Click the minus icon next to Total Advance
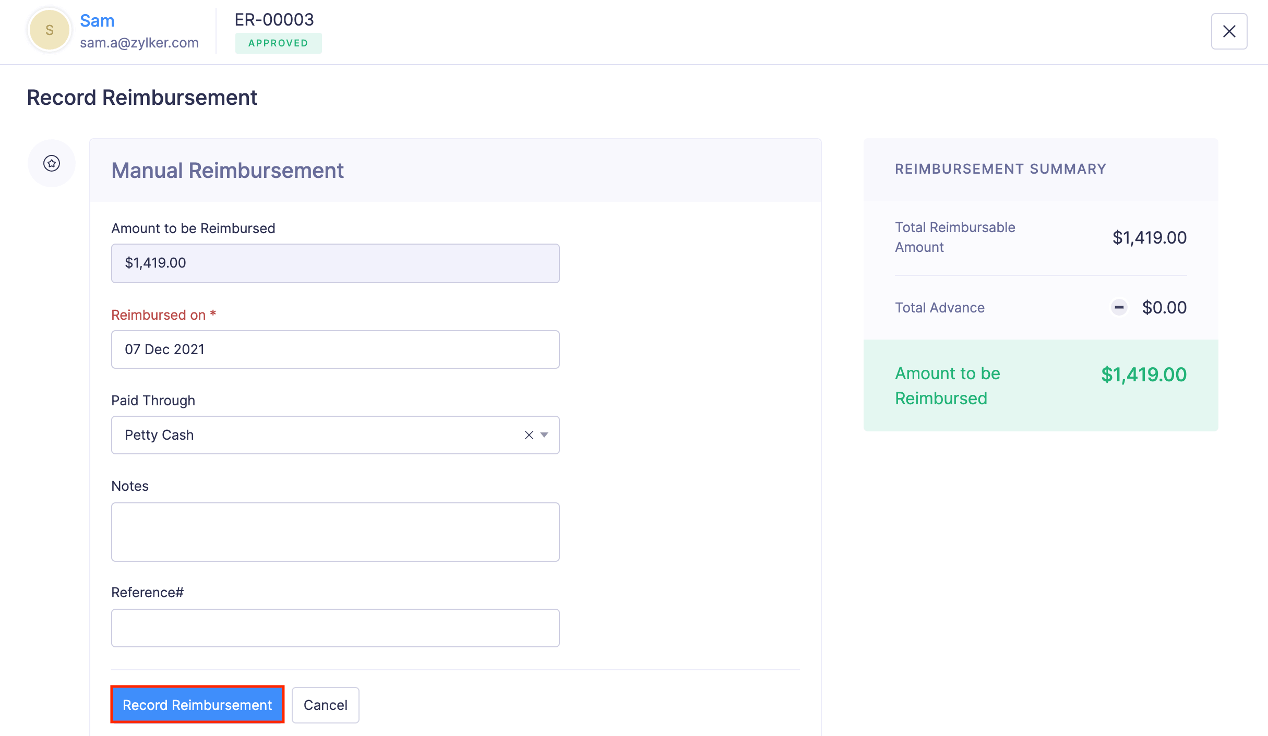This screenshot has width=1268, height=736. tap(1119, 307)
